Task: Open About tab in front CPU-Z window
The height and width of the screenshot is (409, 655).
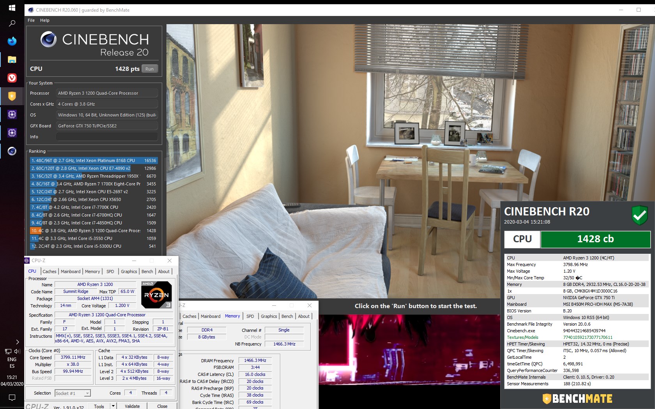Action: click(164, 271)
